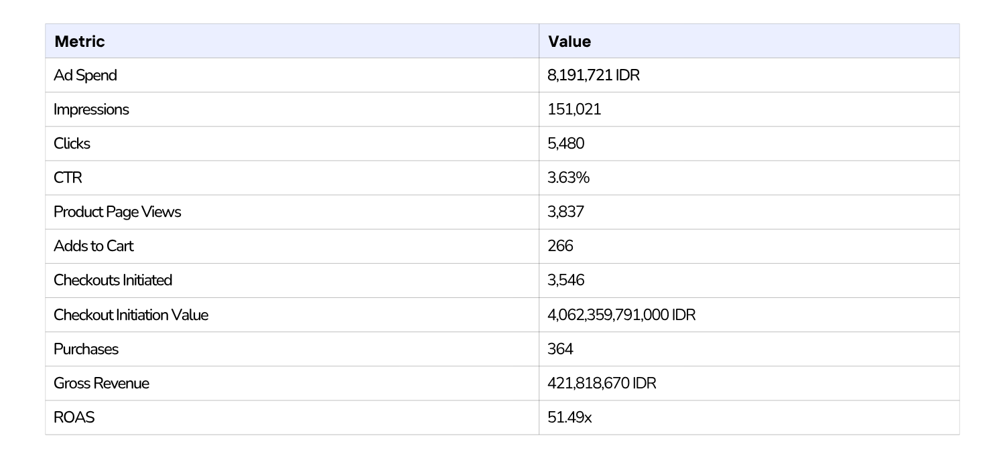Click the 4,062,359,791,000 IDR value
This screenshot has height=452, width=1005.
click(x=622, y=315)
